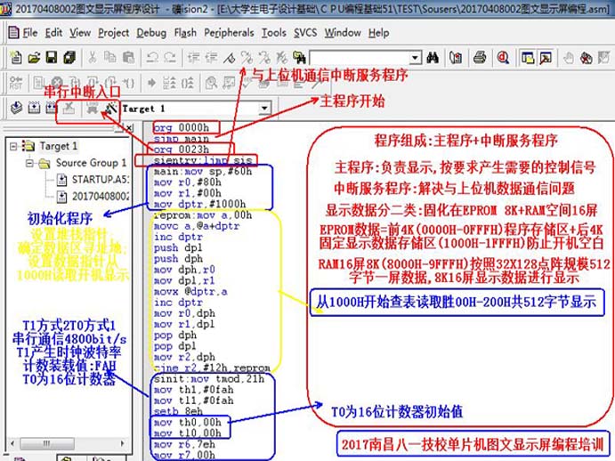This screenshot has height=461, width=615.
Task: Click the Open file icon
Action: (34, 58)
